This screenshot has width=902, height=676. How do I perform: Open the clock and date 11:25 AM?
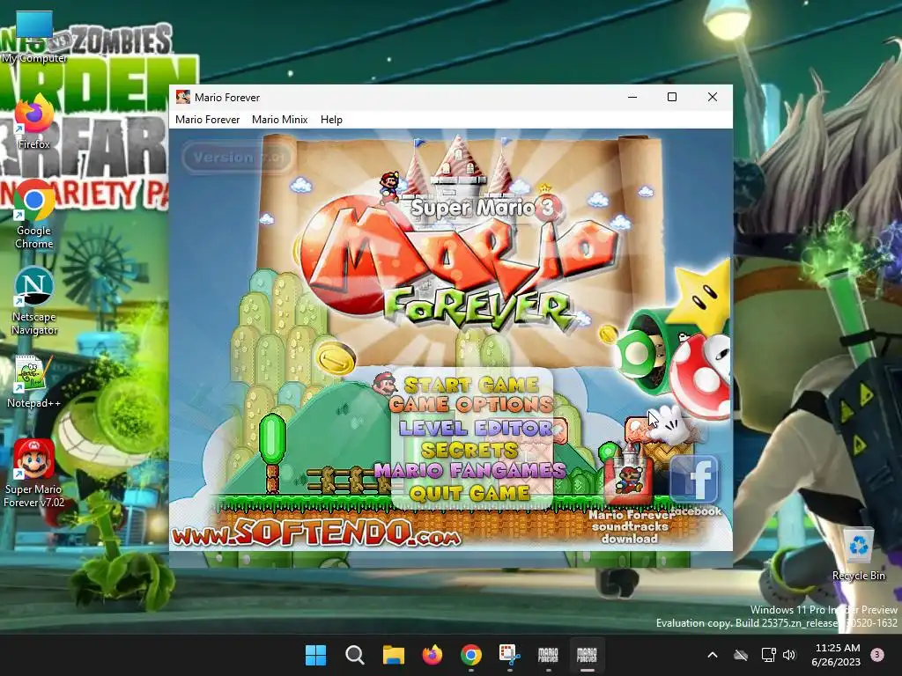pyautogui.click(x=837, y=655)
